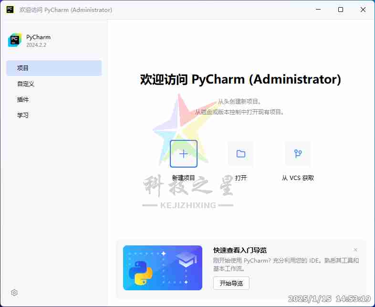Click the 欢迎访问 PyCharm (Administrator) heading

(240, 79)
